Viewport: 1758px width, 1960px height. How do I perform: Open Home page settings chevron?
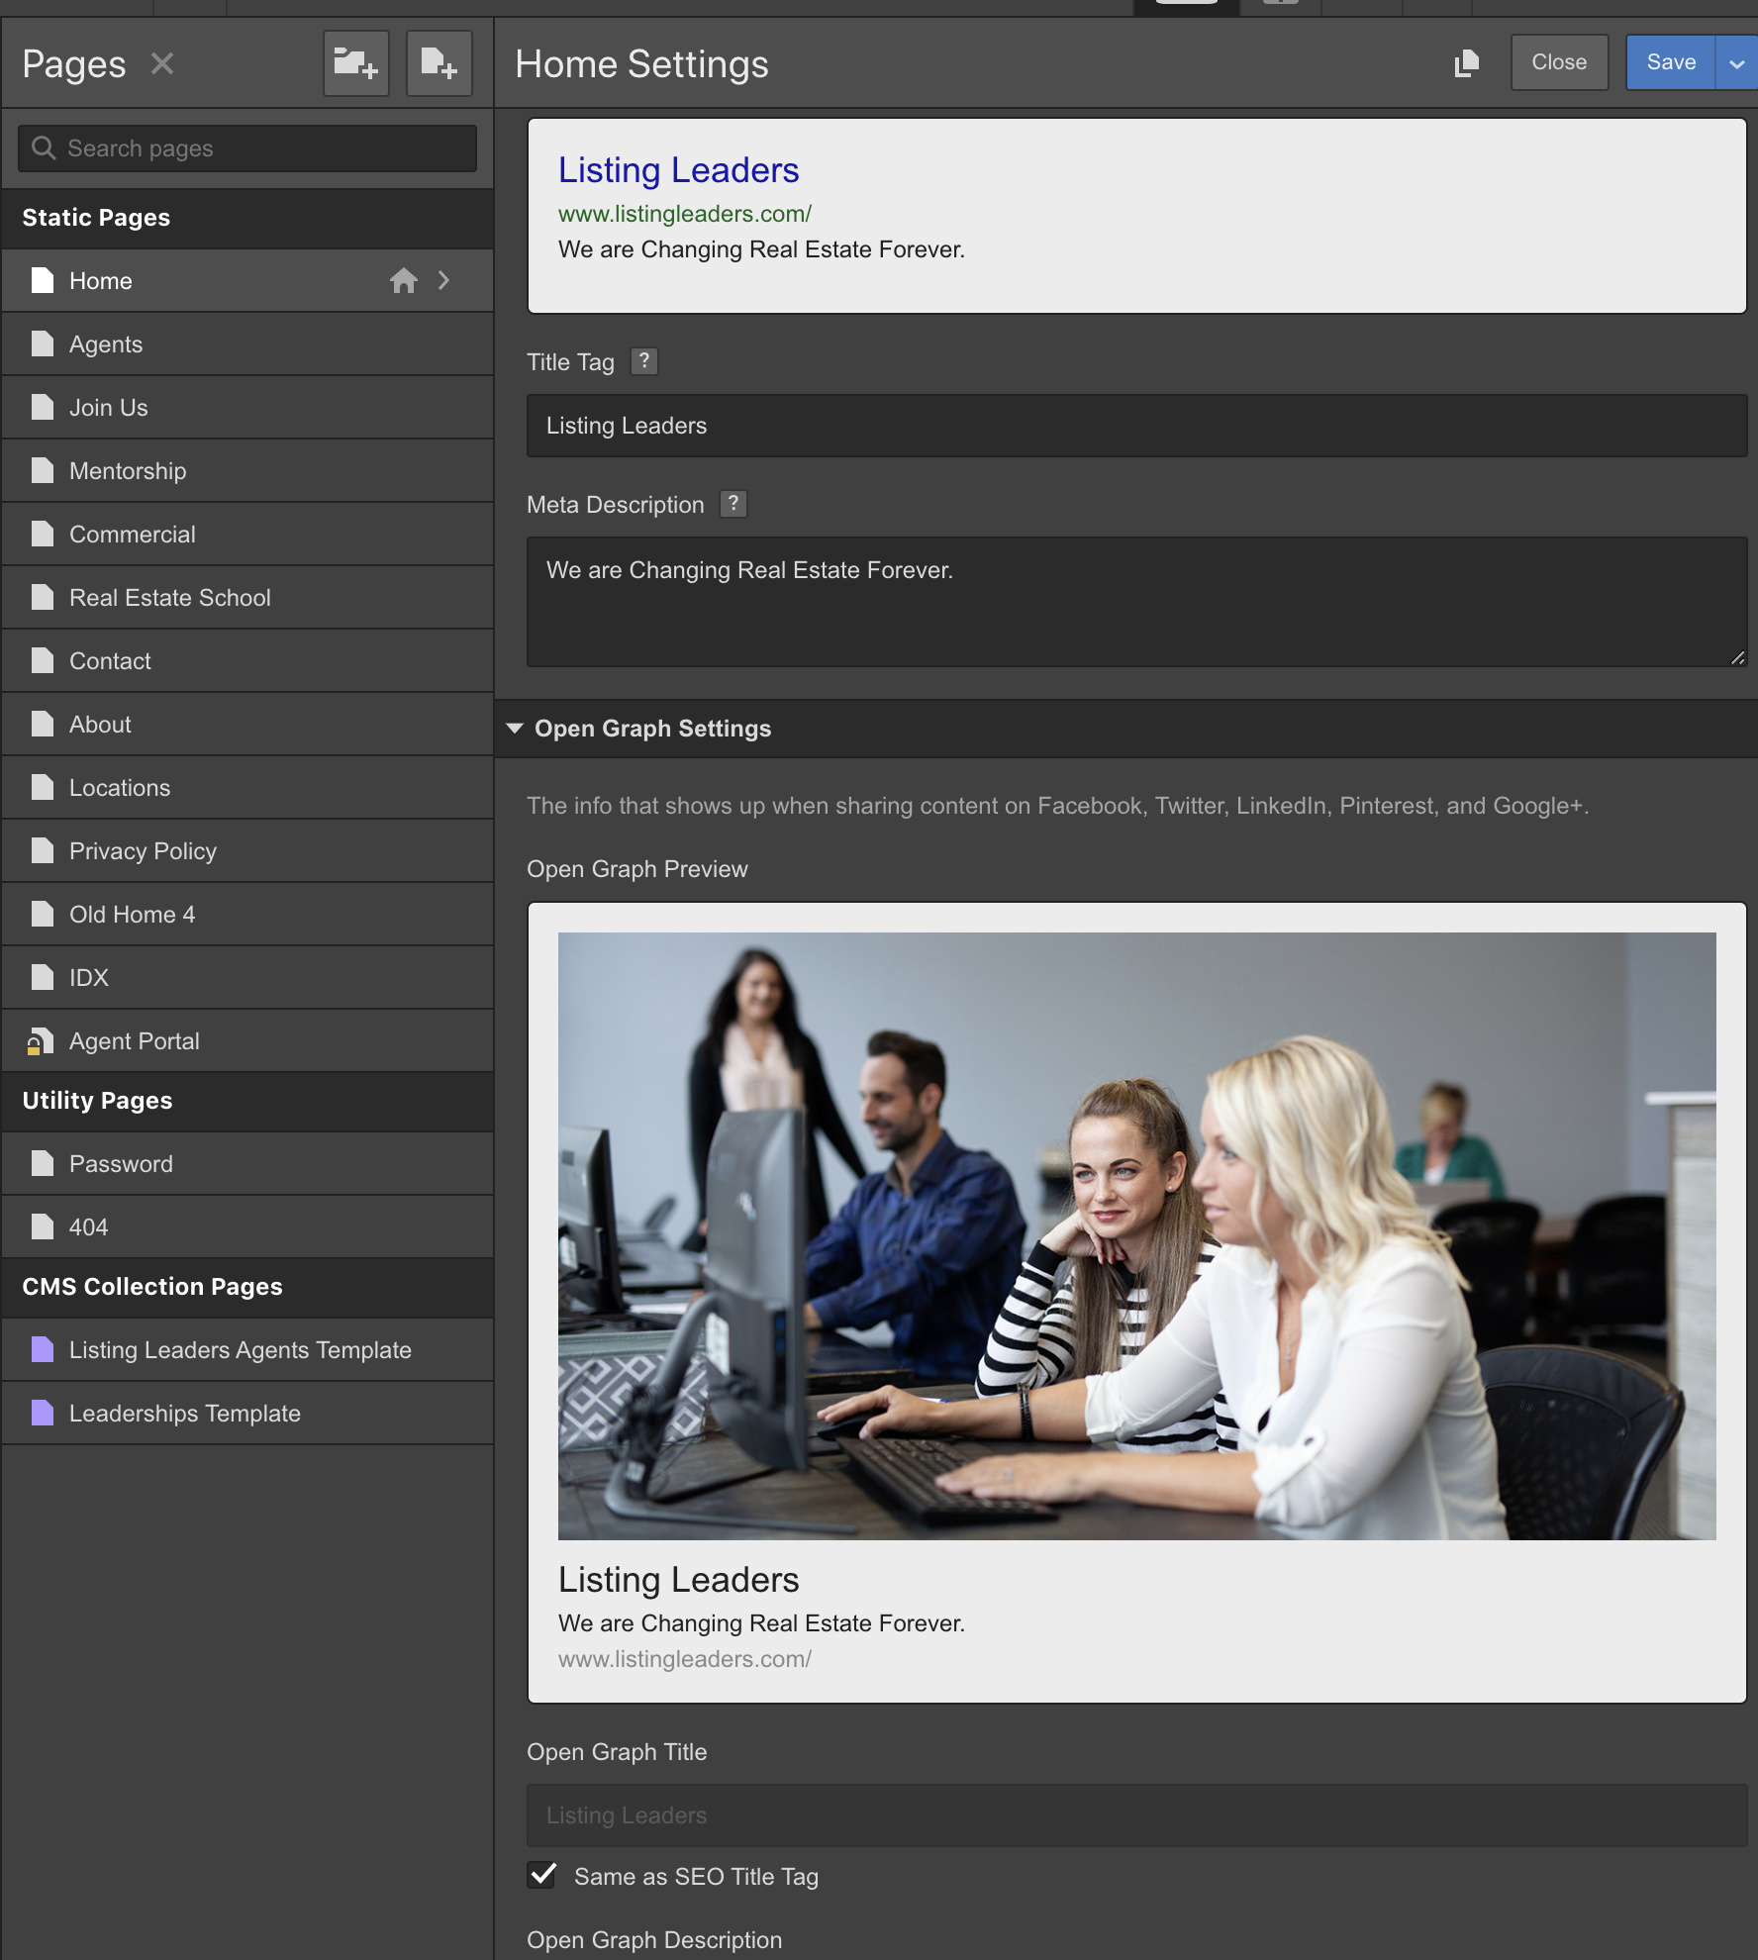(x=444, y=281)
